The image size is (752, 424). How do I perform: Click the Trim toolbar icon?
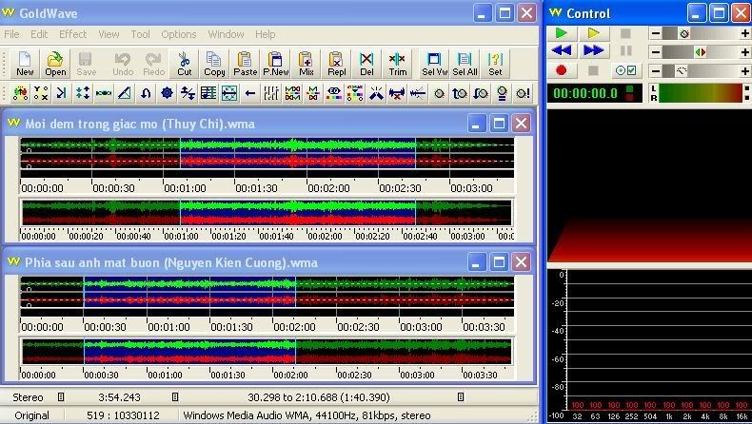coord(398,64)
